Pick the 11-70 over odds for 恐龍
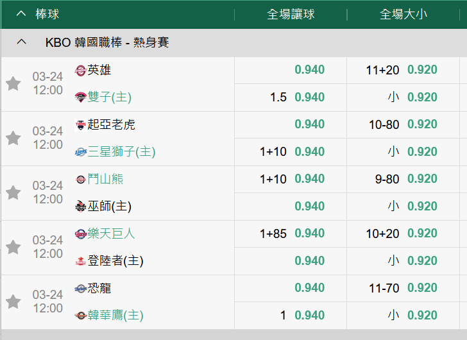This screenshot has height=340, width=467. 421,288
